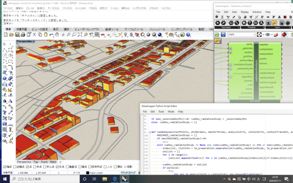Open the printer icon in Rhino toolbar
Screen dimensions: 293x183
tap(23, 35)
